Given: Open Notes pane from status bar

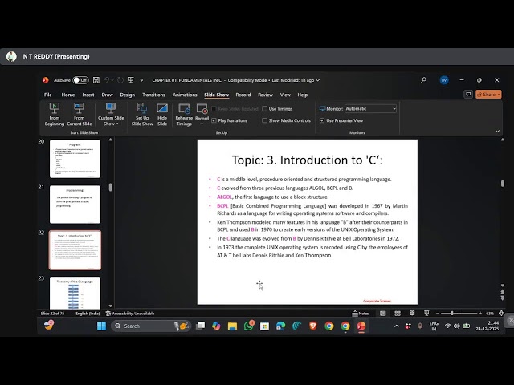Looking at the screenshot, I should click(x=363, y=313).
